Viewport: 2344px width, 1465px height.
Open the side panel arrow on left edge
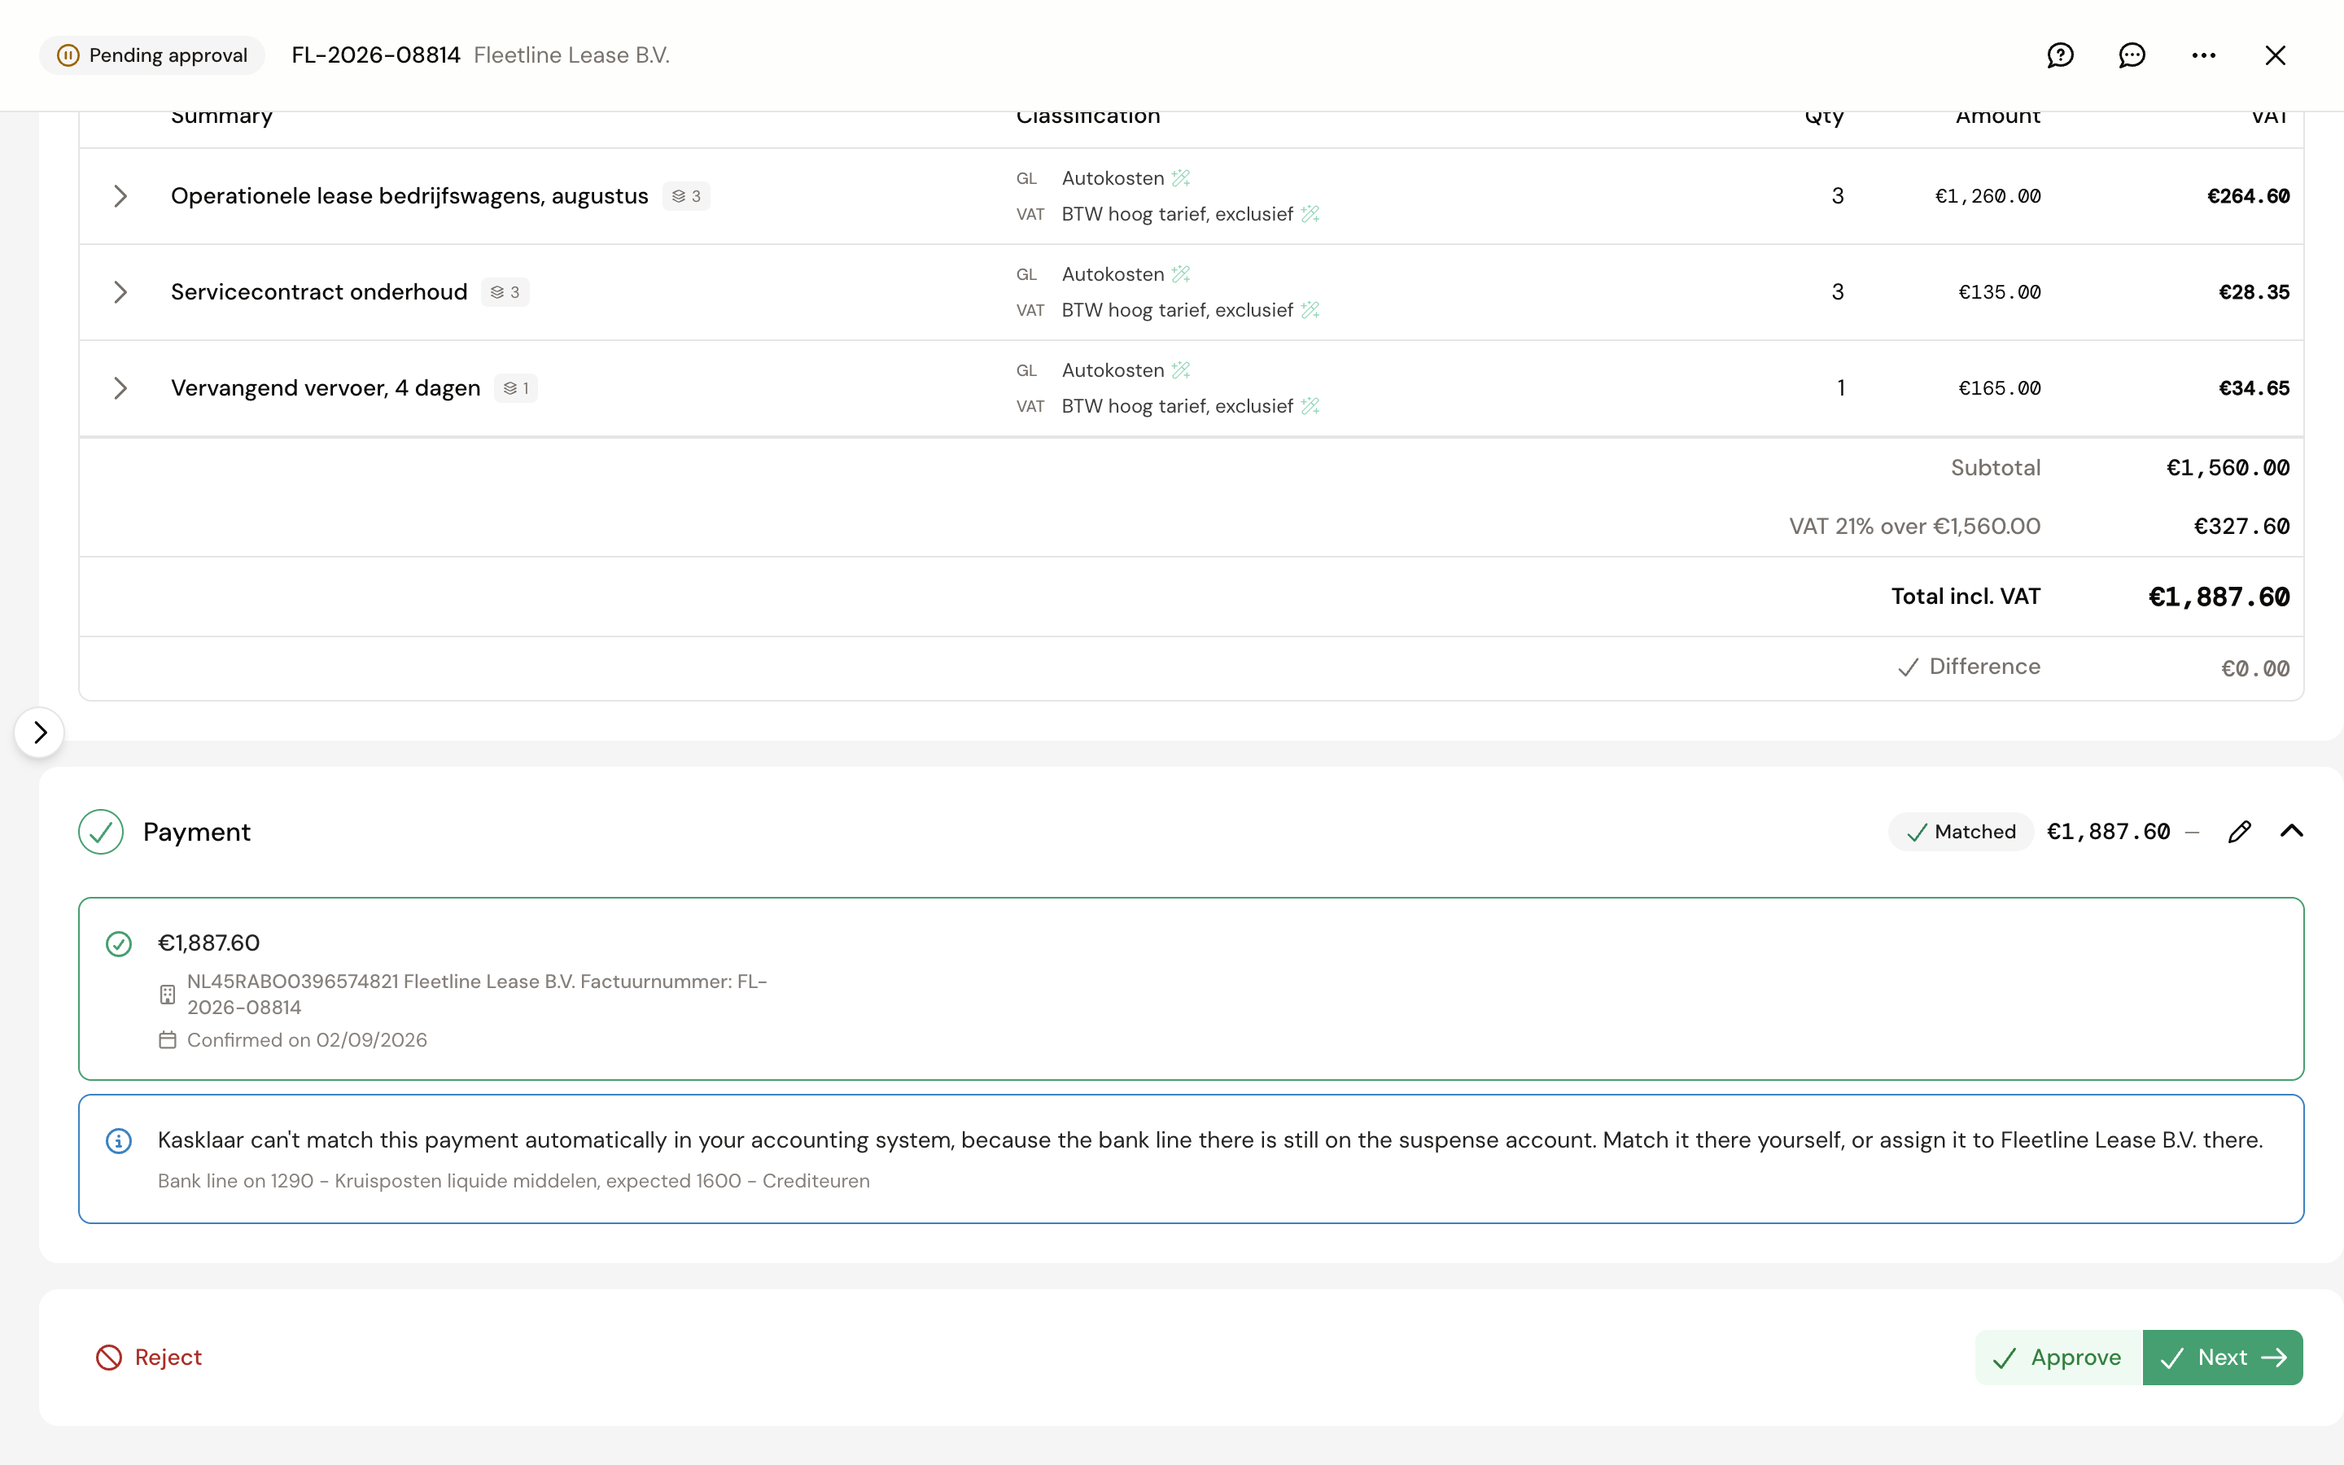40,732
